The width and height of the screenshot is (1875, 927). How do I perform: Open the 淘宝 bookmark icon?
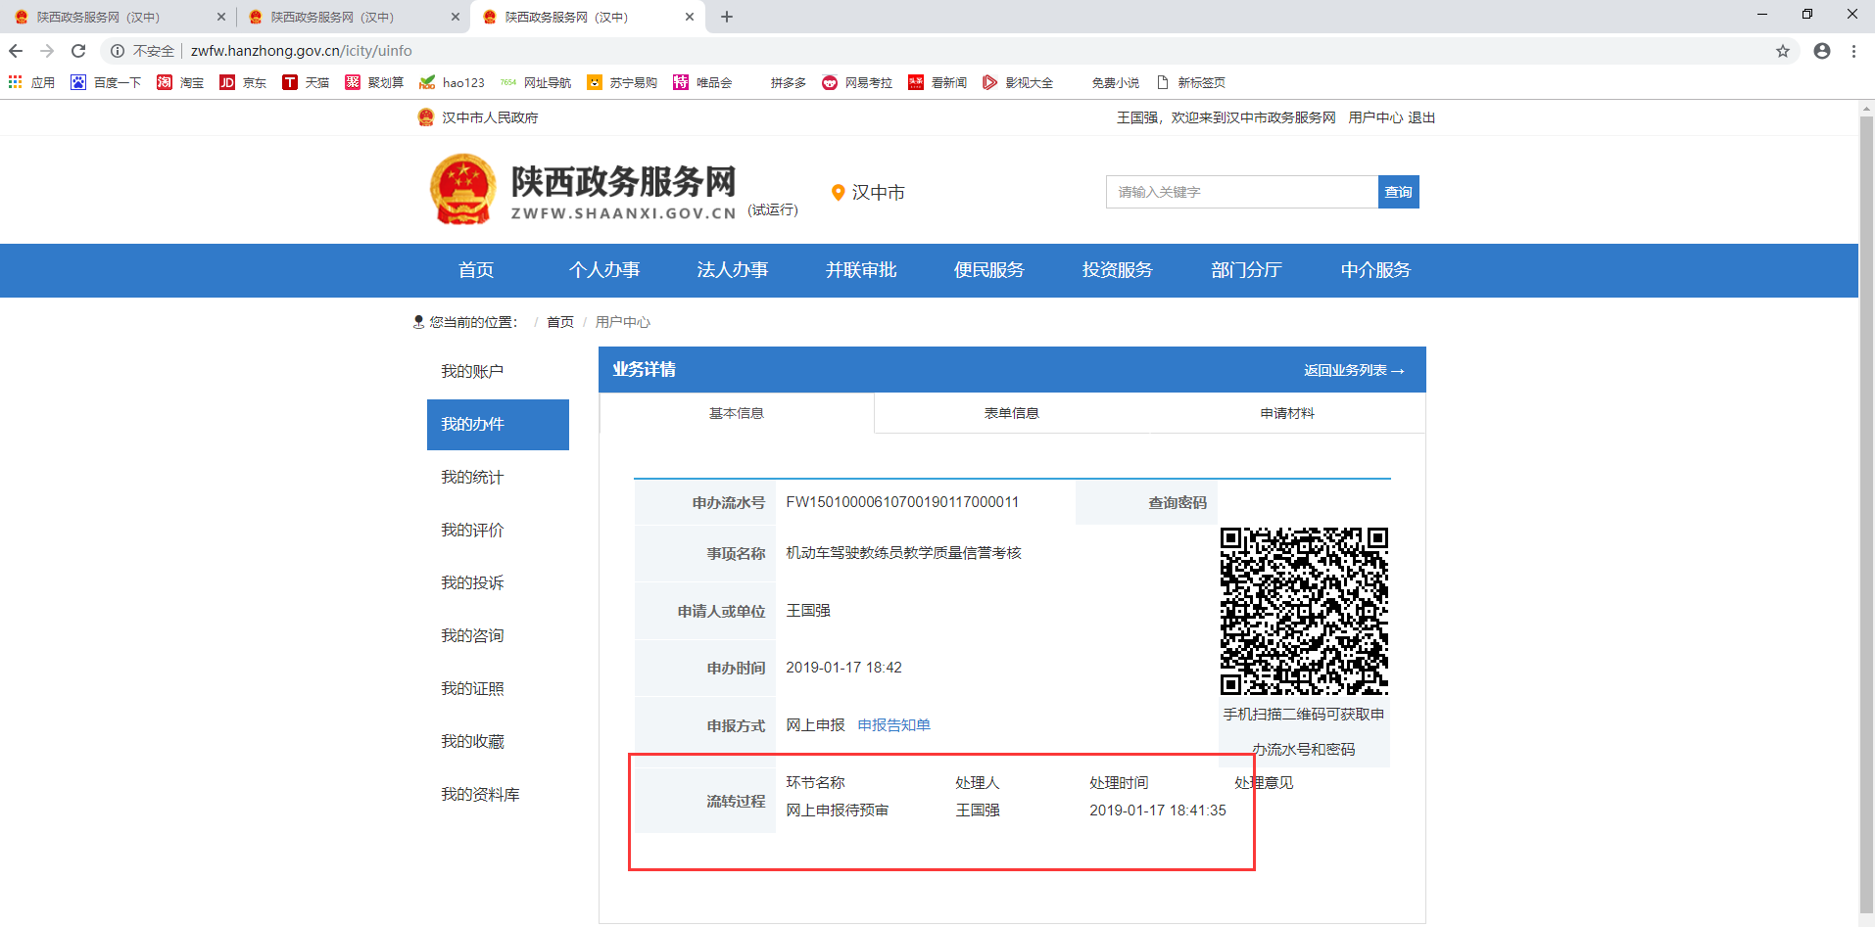pyautogui.click(x=165, y=82)
